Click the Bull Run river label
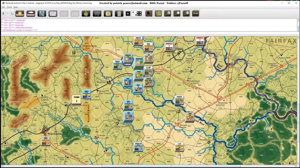Image resolution: width=300 pixels, height=168 pixels. 219,66
